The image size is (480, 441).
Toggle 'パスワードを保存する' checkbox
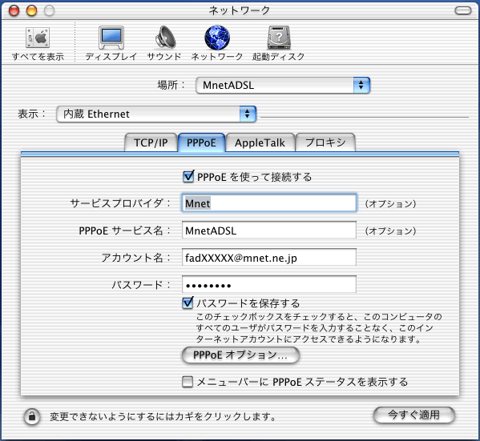pos(188,303)
